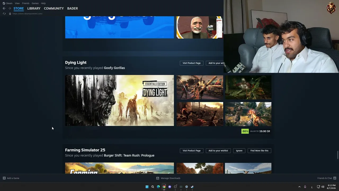Viewport: 339px width, 191px height.
Task: Open the View menu
Action: pos(17,3)
